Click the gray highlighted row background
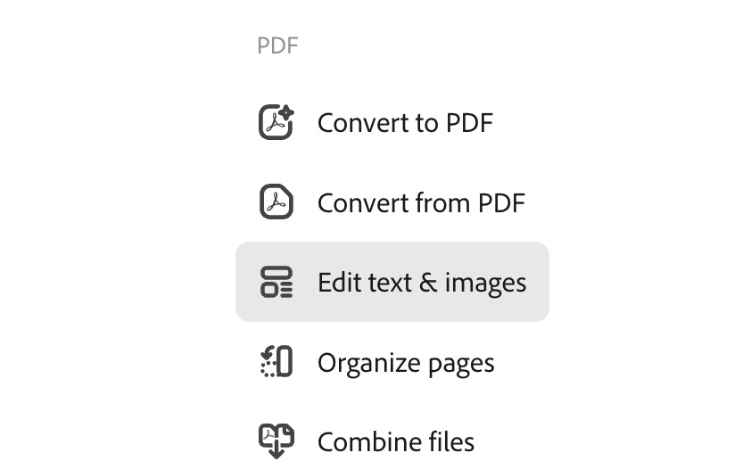This screenshot has height=461, width=751. click(x=392, y=282)
